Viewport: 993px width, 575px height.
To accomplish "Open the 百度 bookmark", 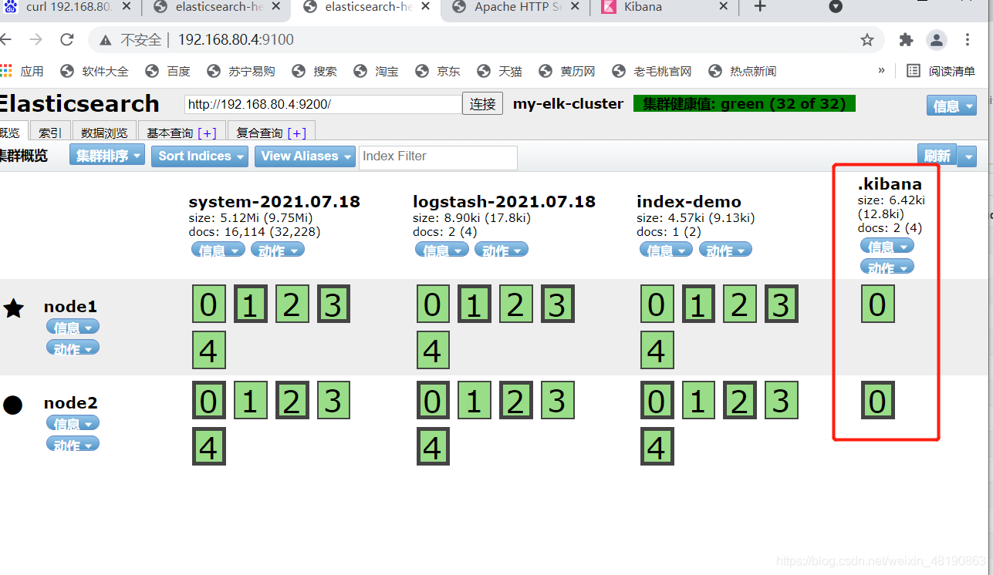I will point(167,71).
